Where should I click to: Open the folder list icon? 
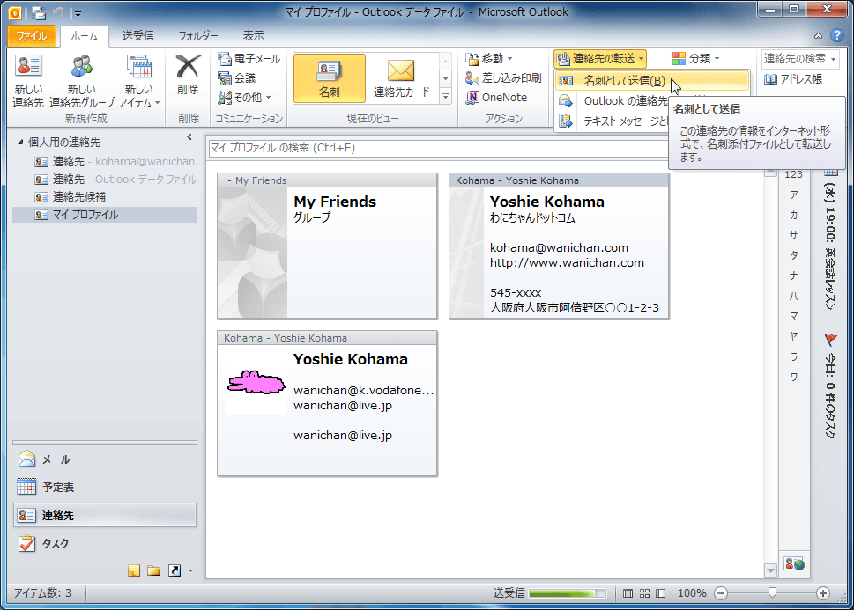click(x=154, y=570)
